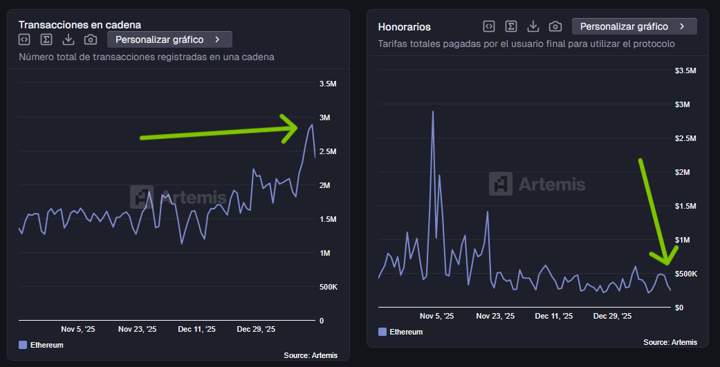Image resolution: width=720 pixels, height=367 pixels.
Task: Take screenshot of Transacciones en cadena chart
Action: 91,39
